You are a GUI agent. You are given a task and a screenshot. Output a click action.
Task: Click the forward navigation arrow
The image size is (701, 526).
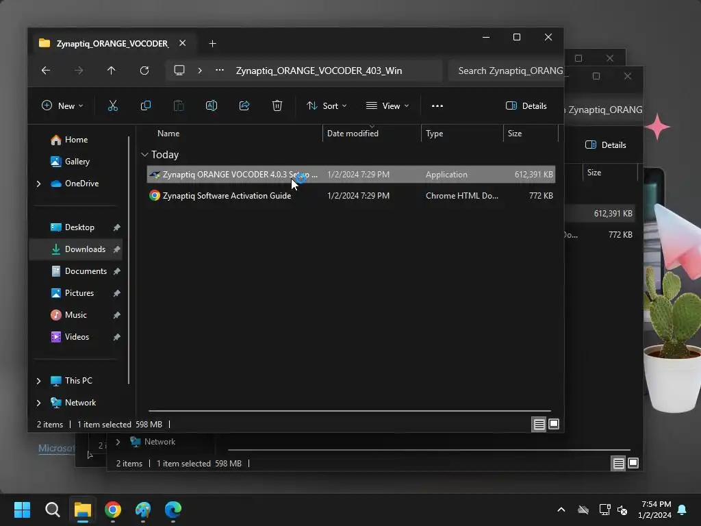tap(79, 71)
